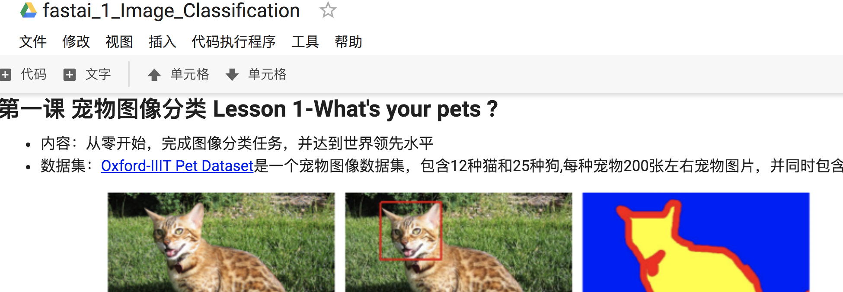Click the plus icon beside 文字

pyautogui.click(x=70, y=75)
